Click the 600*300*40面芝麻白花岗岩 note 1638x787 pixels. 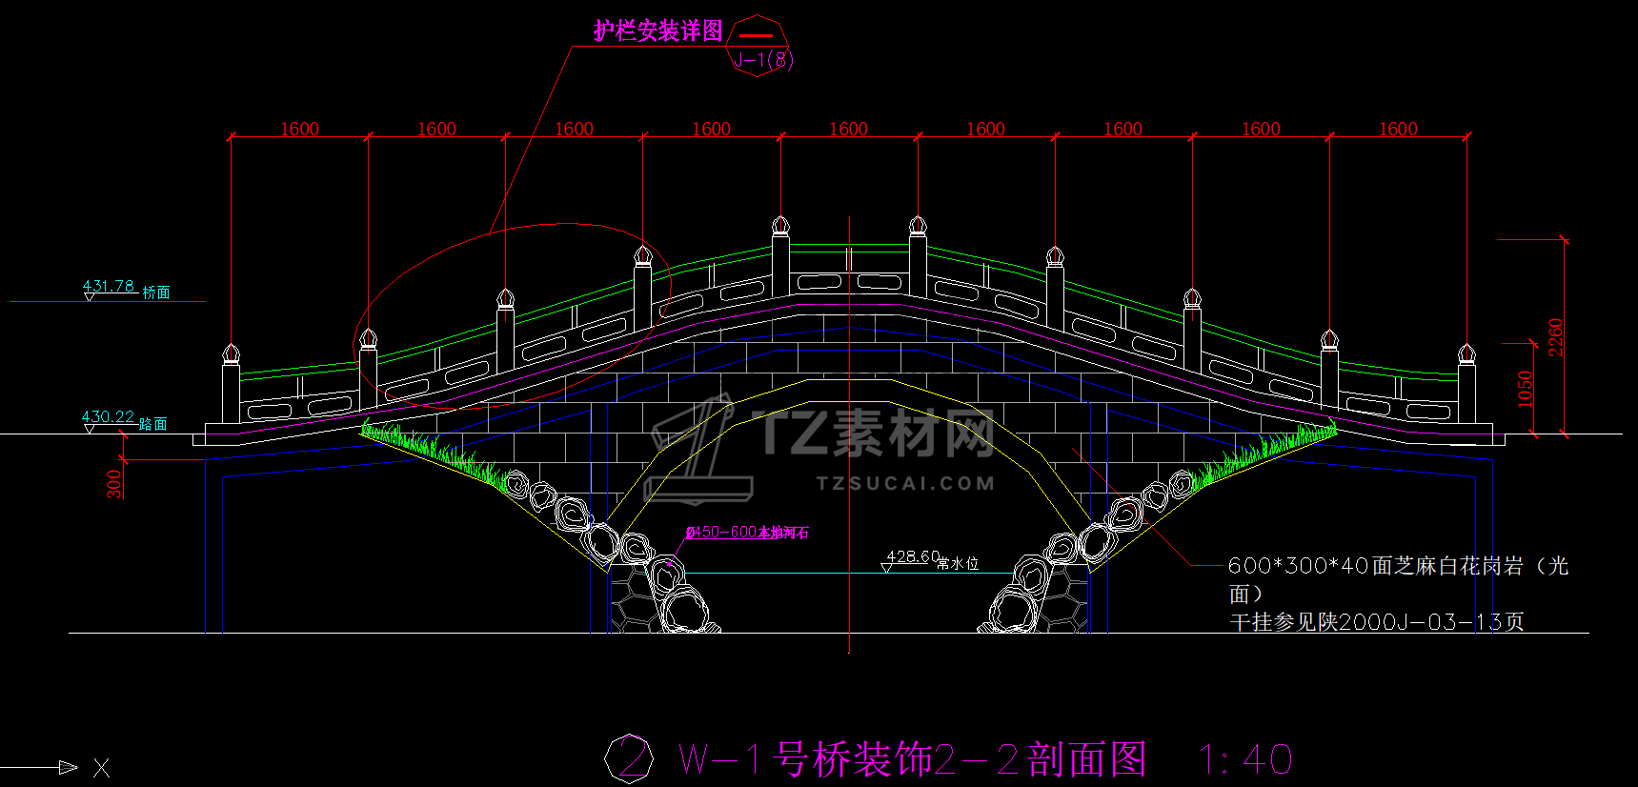coord(1399,579)
